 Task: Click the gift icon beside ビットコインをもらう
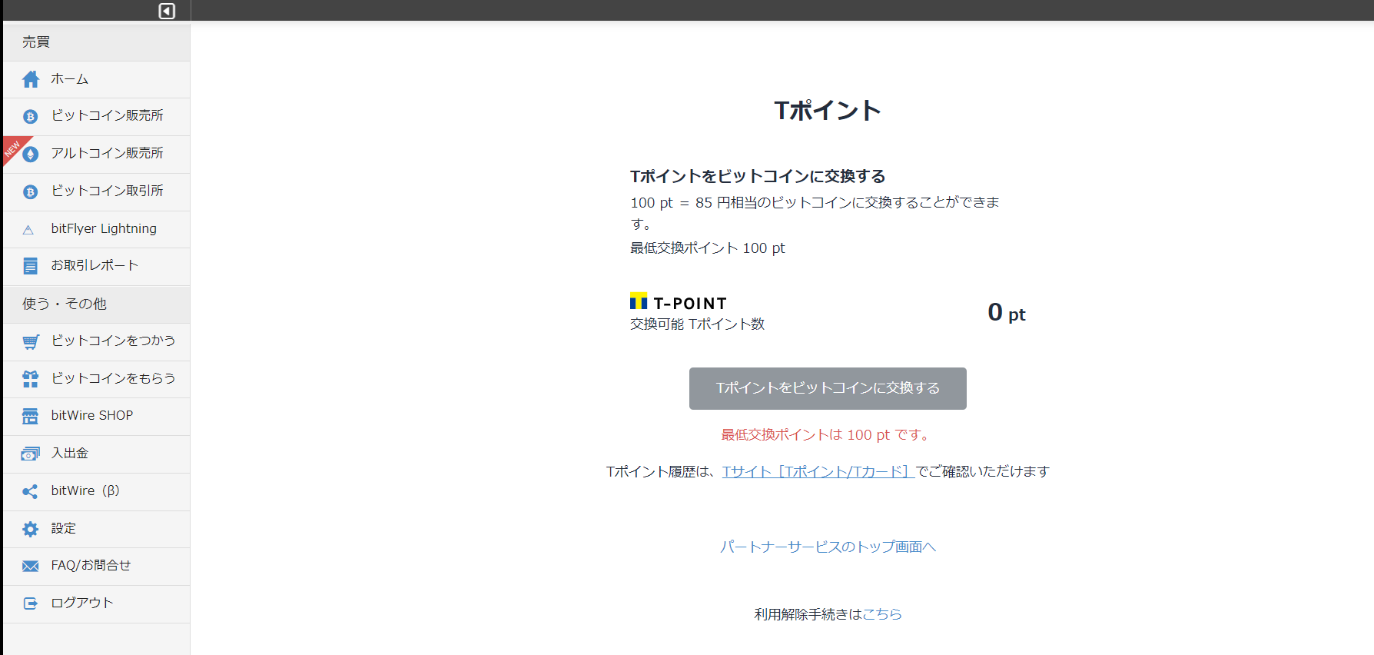coord(31,379)
